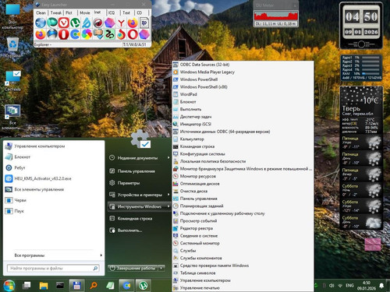This screenshot has width=390, height=292.
Task: Open the arrow beside Завершение работы
Action: [162, 268]
